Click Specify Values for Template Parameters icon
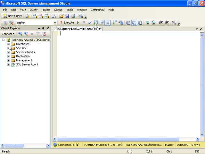 click(x=174, y=23)
